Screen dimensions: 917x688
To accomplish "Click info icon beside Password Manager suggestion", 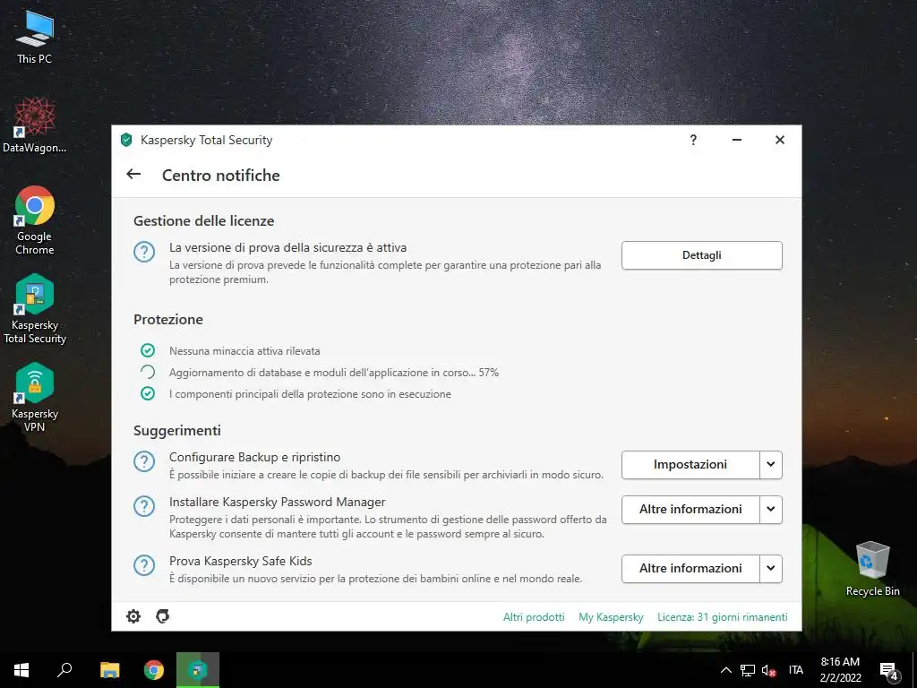I will (144, 506).
